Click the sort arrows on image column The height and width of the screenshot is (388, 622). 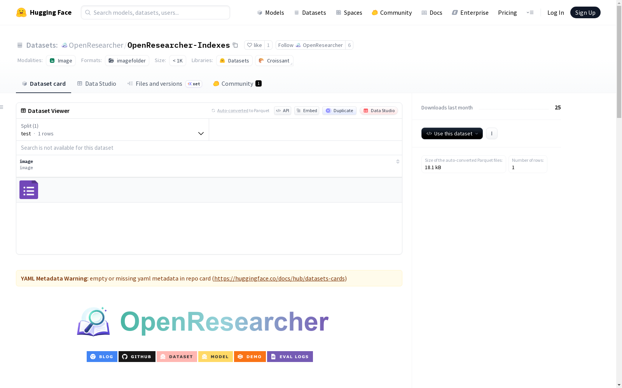pyautogui.click(x=398, y=161)
